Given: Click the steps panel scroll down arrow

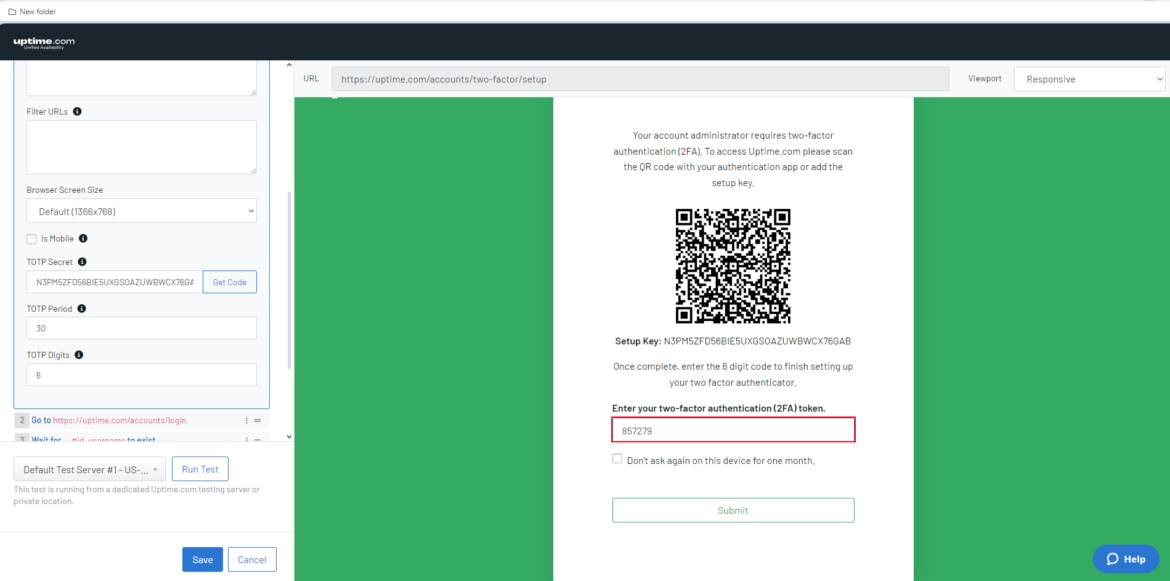Looking at the screenshot, I should pyautogui.click(x=289, y=437).
